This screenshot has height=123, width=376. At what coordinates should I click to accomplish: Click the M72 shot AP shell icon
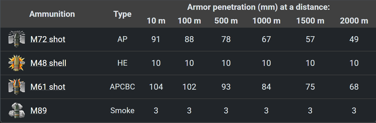(x=17, y=39)
